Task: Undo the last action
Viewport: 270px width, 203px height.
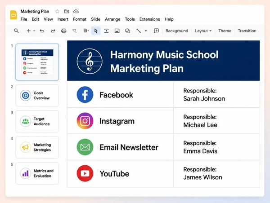Action: [42, 31]
